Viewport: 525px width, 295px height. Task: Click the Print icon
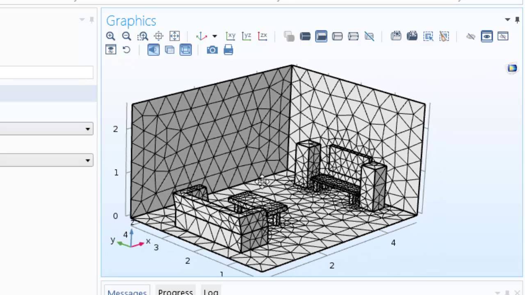[228, 50]
